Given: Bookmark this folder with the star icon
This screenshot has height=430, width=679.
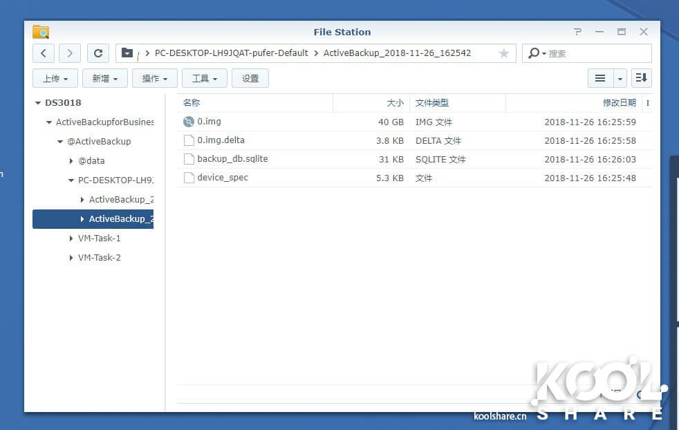Looking at the screenshot, I should click(504, 53).
